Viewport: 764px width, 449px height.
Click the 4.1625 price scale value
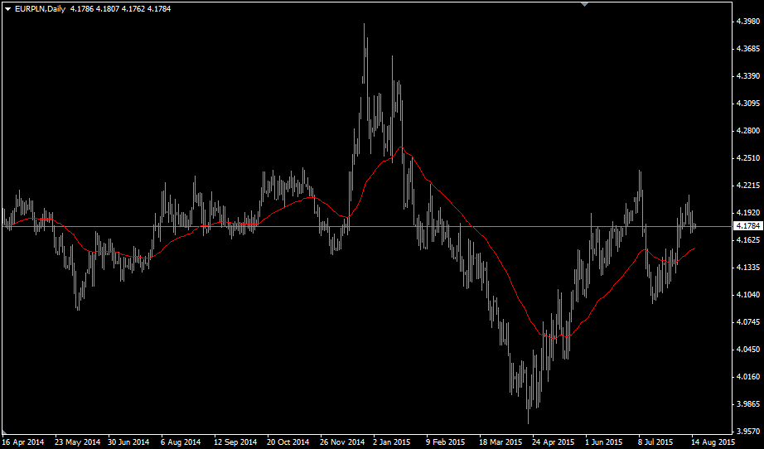[748, 239]
